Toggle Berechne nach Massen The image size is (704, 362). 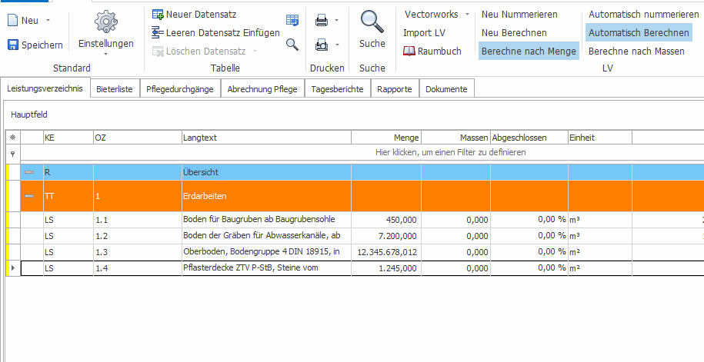click(x=636, y=51)
